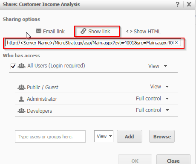The width and height of the screenshot is (196, 164).
Task: Click the dialog title 'Share: Customer Income Analysis'
Action: point(41,4)
